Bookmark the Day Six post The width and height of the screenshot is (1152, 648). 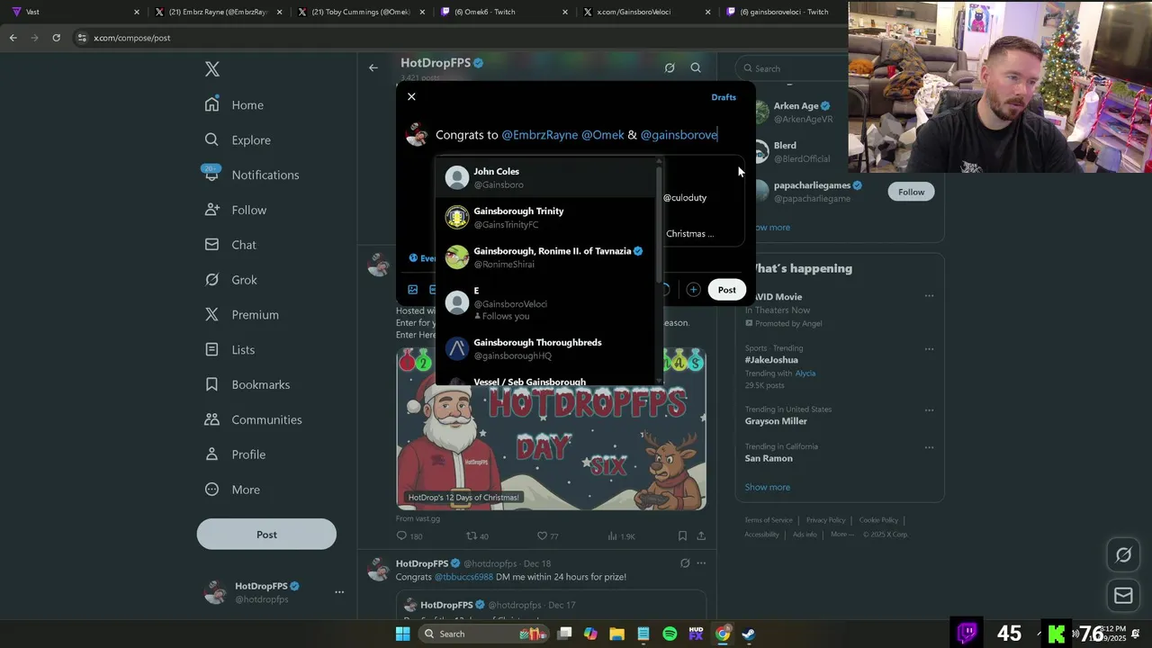pyautogui.click(x=682, y=535)
